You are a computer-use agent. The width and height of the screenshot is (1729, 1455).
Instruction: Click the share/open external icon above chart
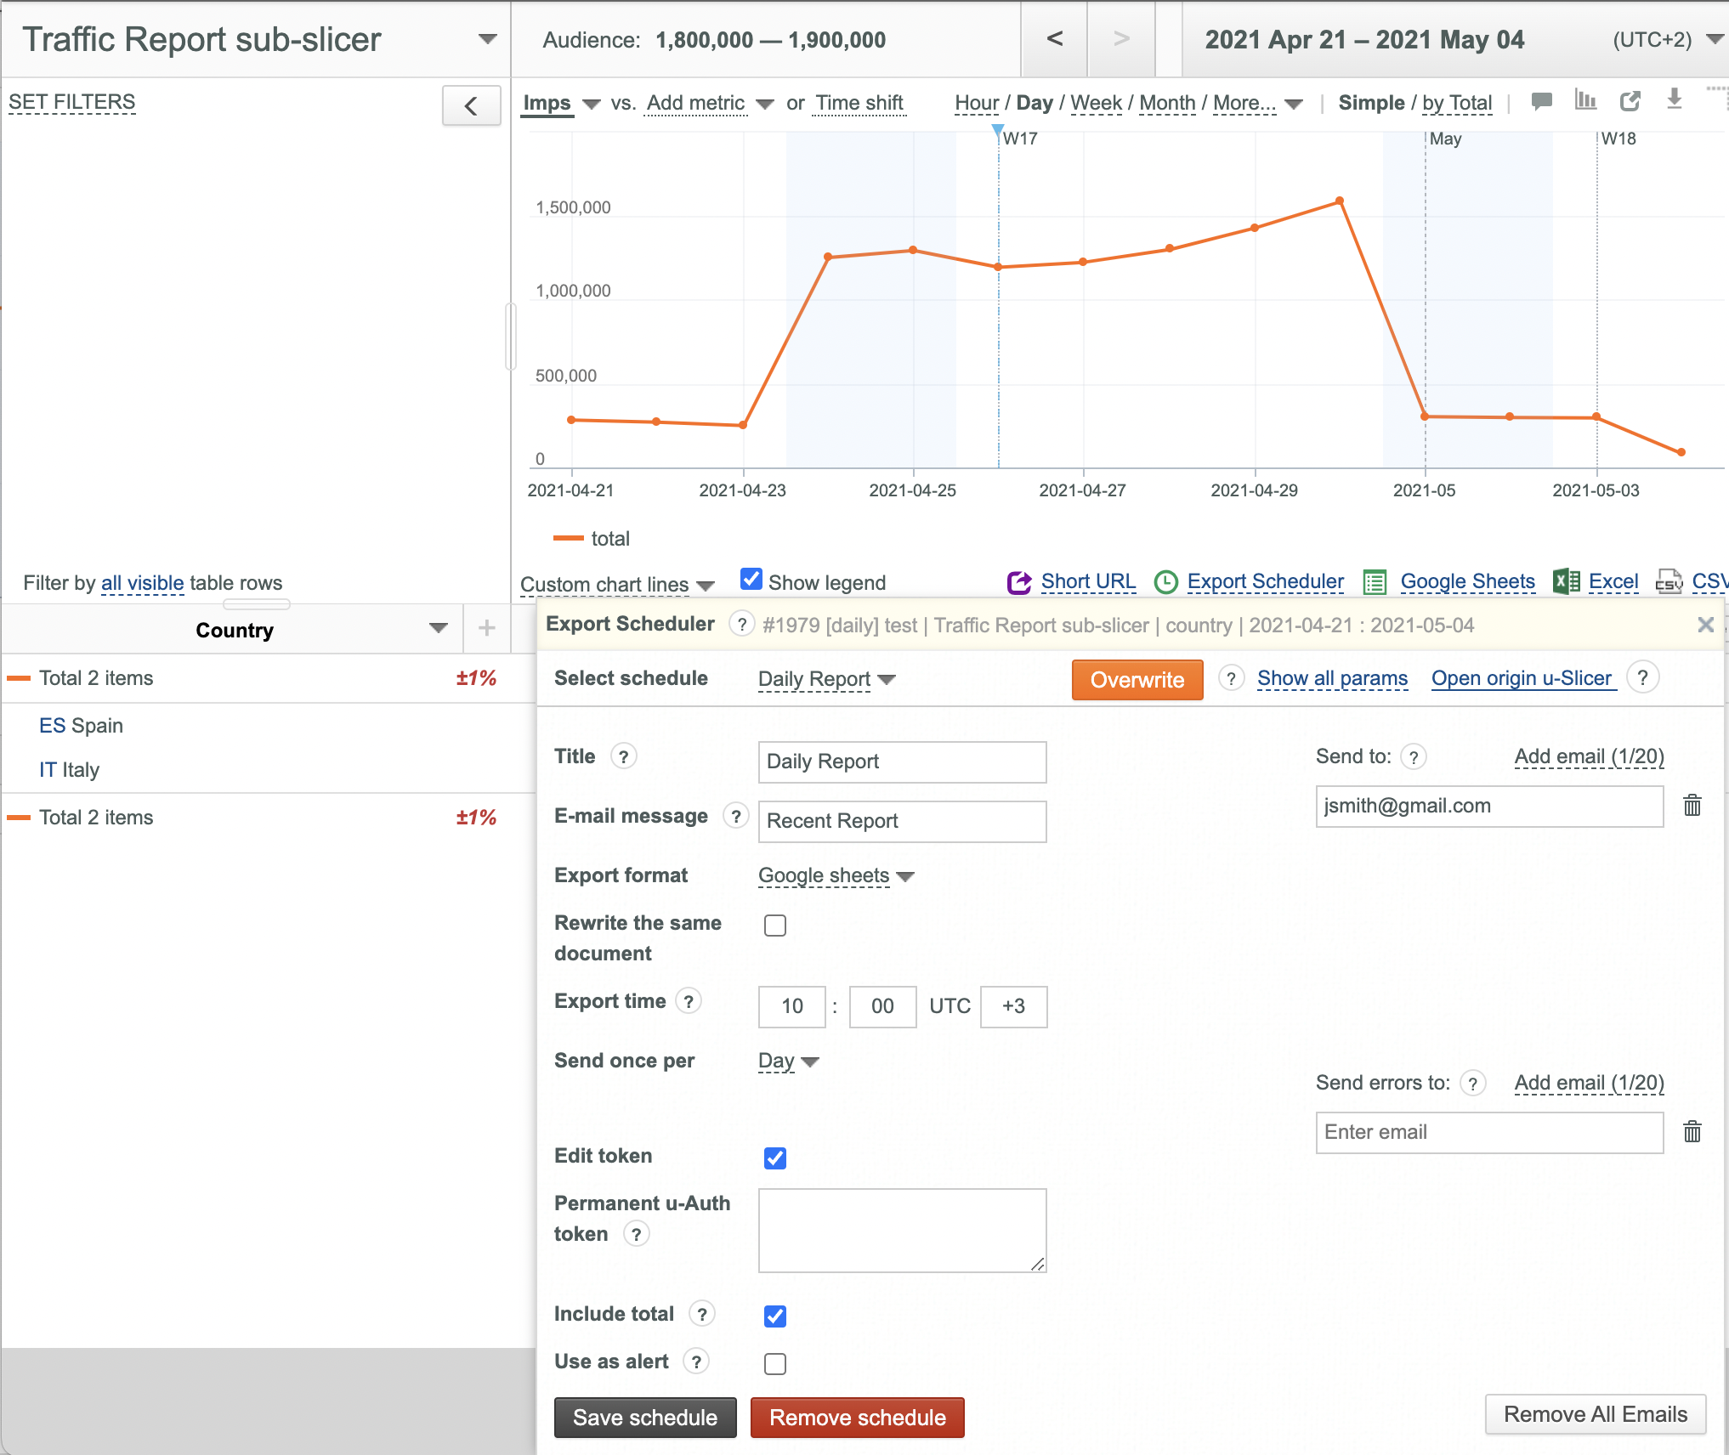pyautogui.click(x=1630, y=101)
